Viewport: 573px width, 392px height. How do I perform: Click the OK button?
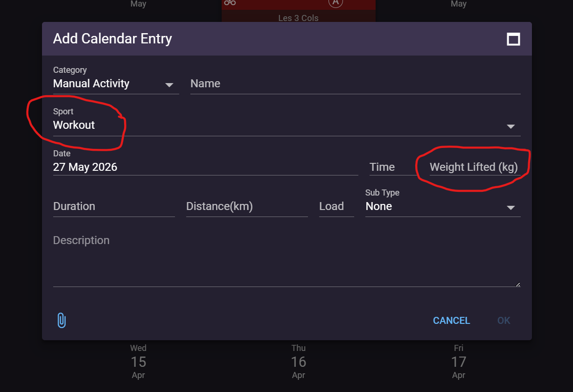pyautogui.click(x=504, y=321)
